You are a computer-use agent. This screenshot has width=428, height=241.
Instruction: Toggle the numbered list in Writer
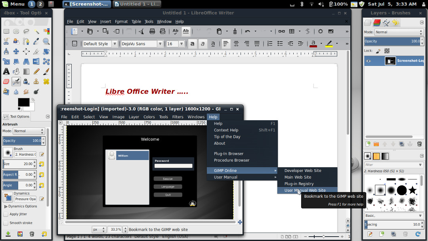[x=270, y=44]
